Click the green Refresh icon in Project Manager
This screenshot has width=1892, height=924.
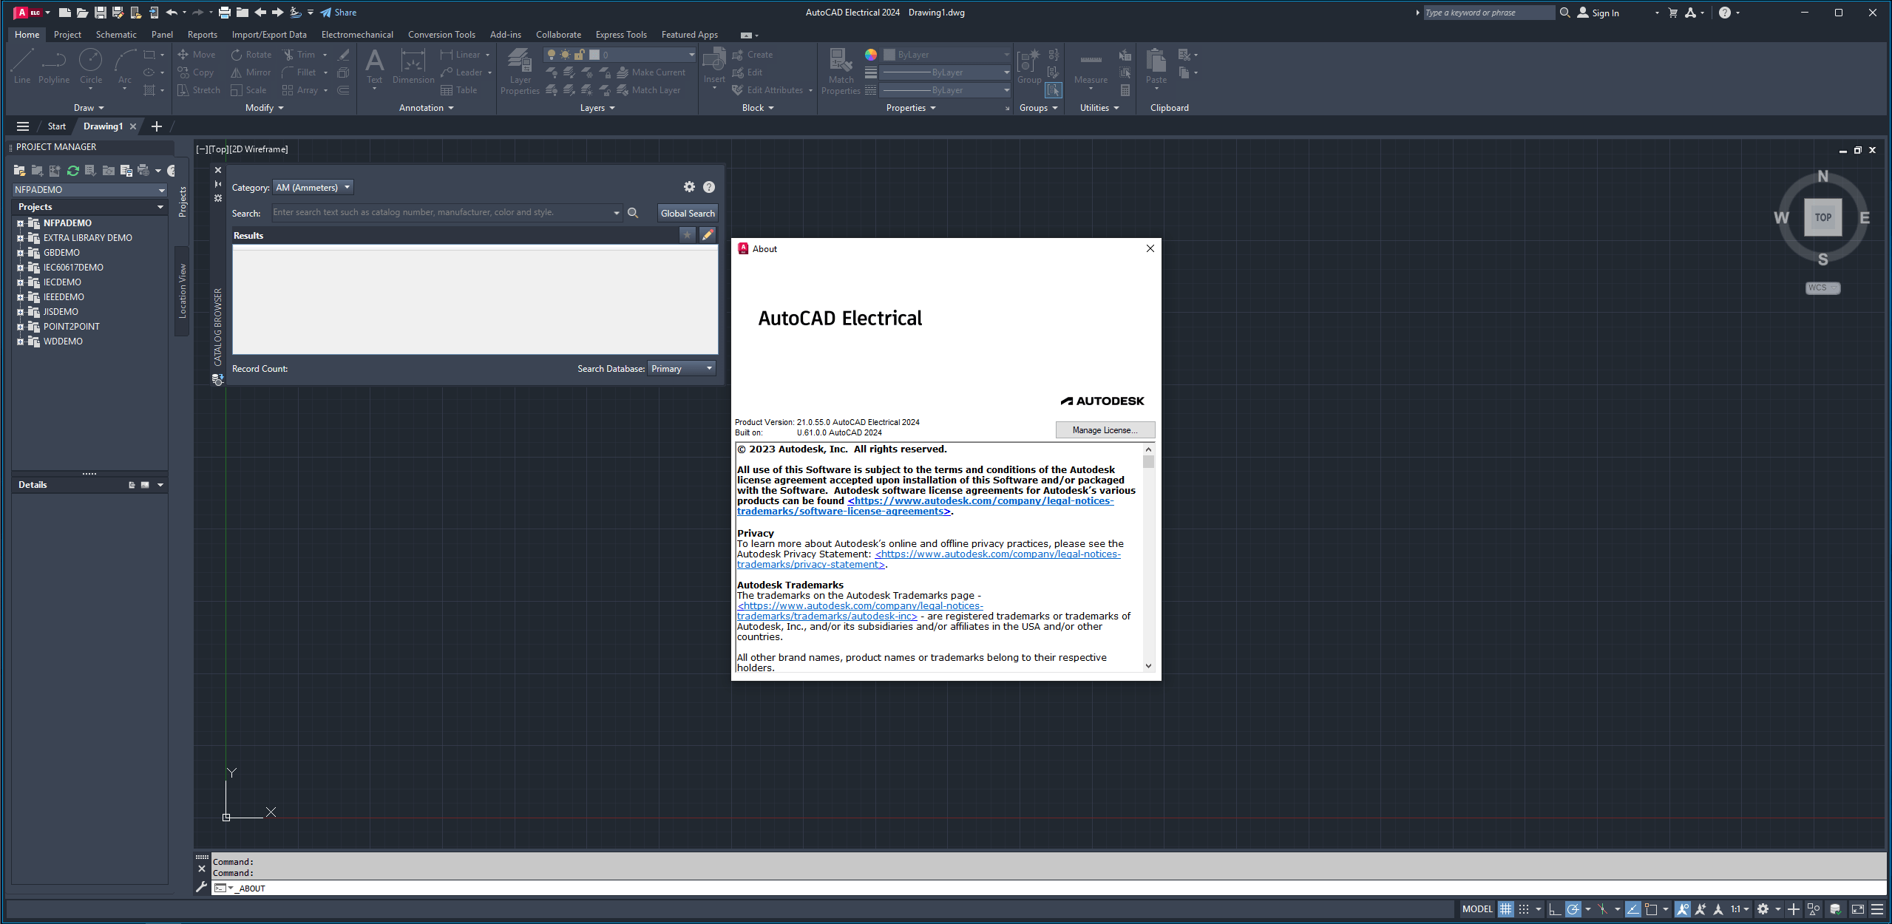(72, 171)
